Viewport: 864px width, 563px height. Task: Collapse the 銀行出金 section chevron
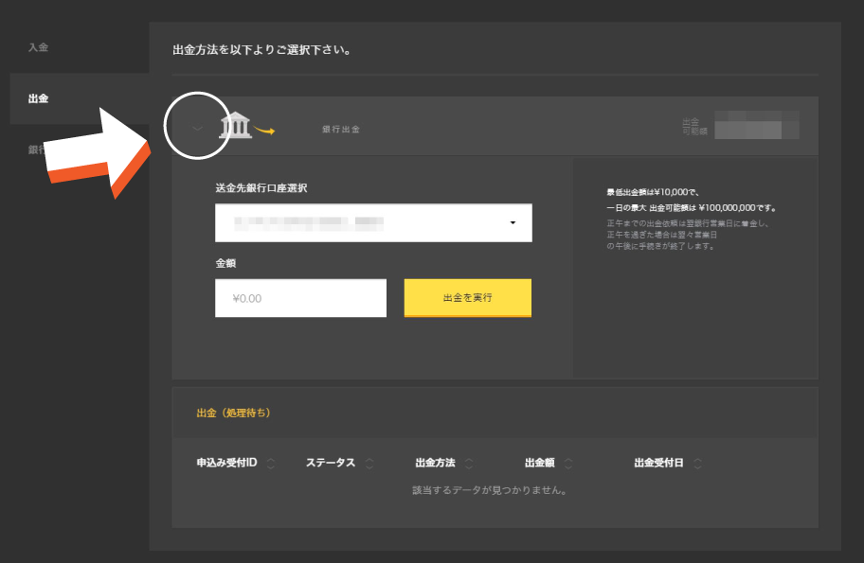coord(197,128)
